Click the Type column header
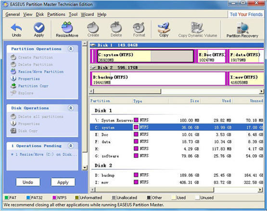267x211 pixels. tap(151, 101)
